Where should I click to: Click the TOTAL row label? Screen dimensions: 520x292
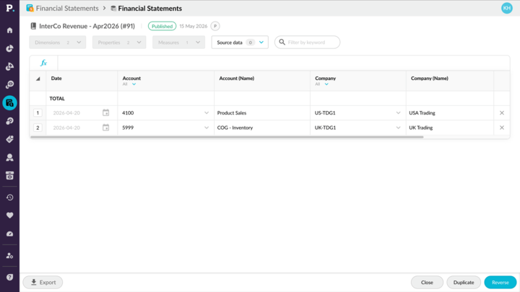click(x=57, y=99)
